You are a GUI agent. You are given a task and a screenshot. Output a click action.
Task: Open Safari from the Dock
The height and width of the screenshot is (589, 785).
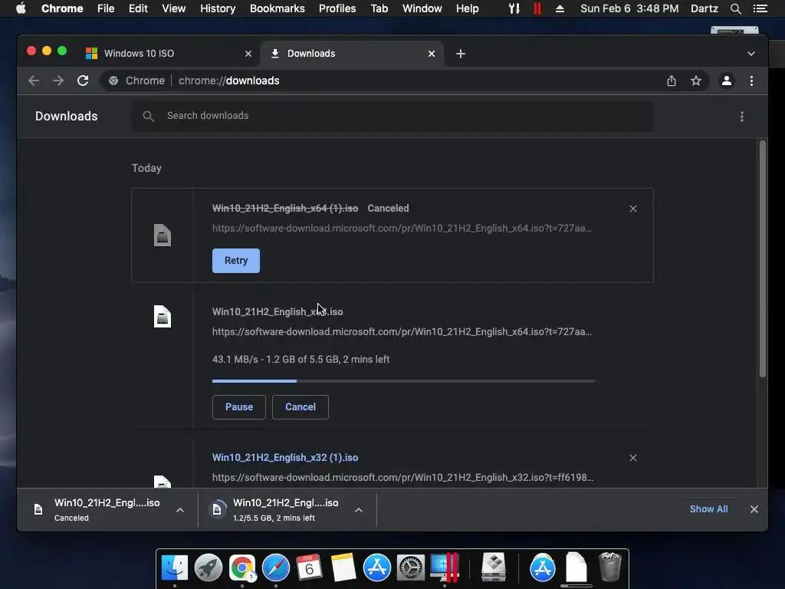(x=276, y=568)
